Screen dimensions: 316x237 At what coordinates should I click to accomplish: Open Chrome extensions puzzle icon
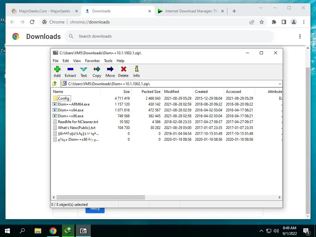click(274, 22)
